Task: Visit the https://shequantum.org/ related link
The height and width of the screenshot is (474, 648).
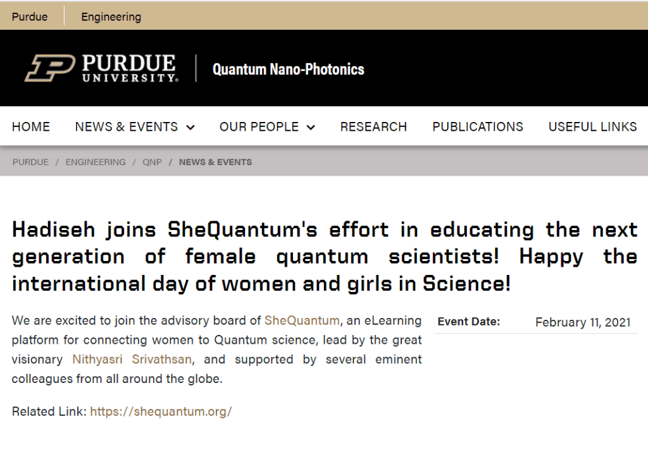Action: pyautogui.click(x=161, y=411)
